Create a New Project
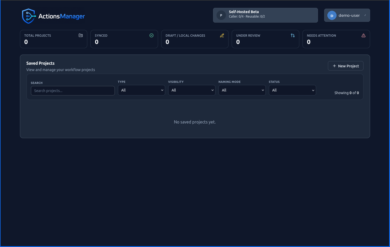 click(x=346, y=66)
